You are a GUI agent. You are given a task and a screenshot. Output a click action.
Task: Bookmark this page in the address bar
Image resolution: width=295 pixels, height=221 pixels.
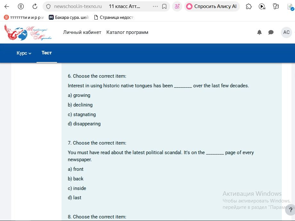coord(164,7)
